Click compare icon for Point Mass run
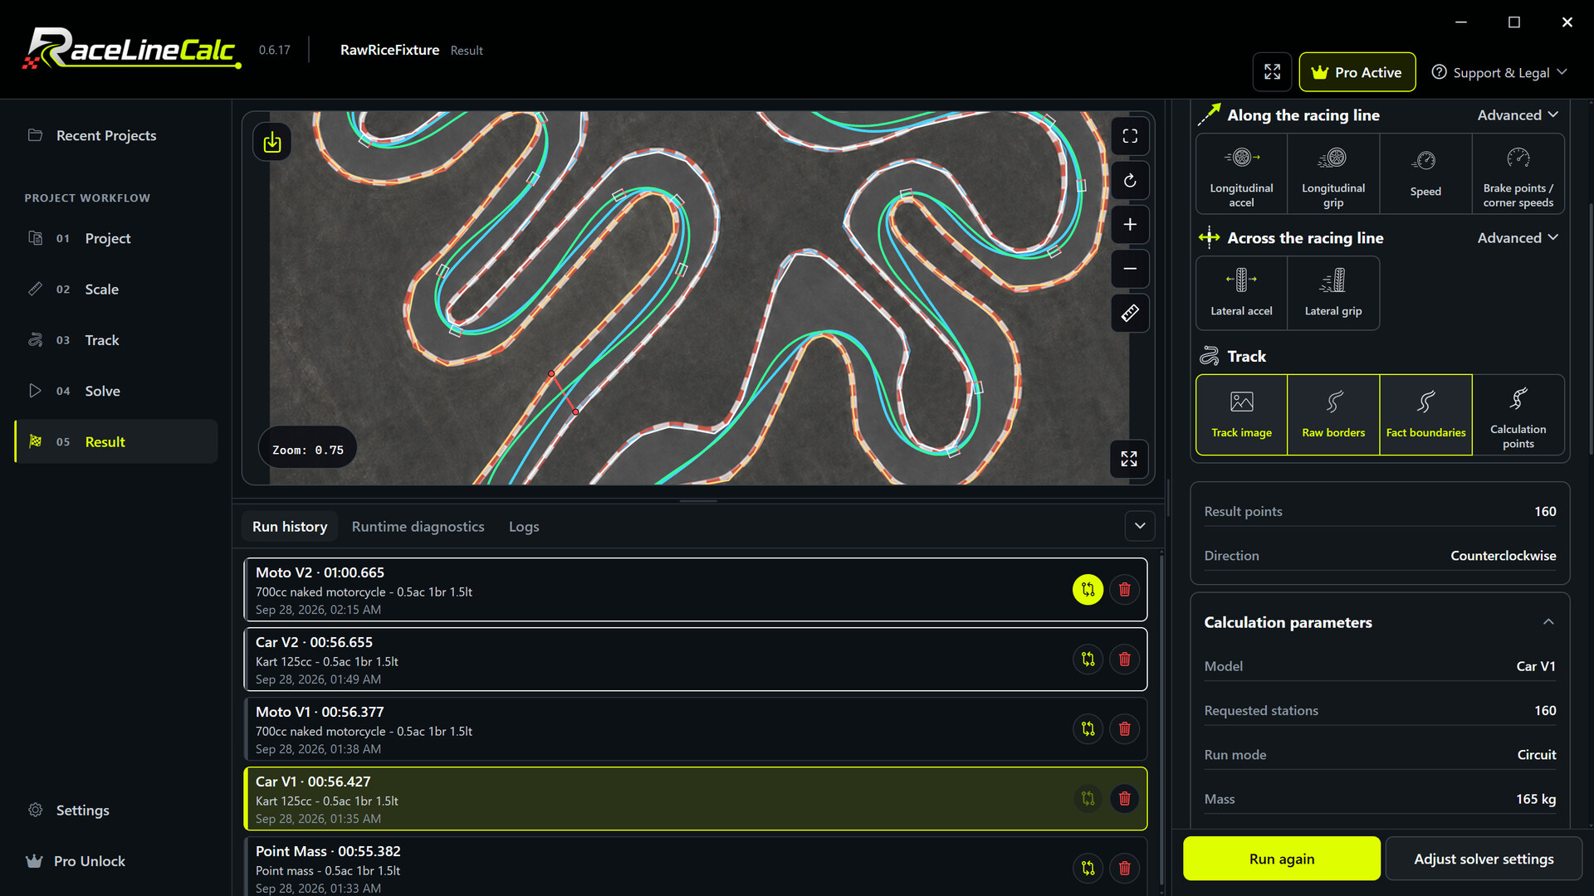The height and width of the screenshot is (896, 1594). (x=1088, y=869)
